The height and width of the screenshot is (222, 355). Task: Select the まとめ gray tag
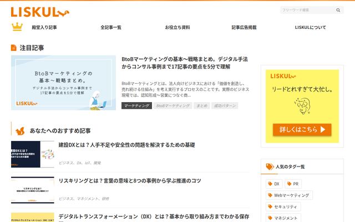pyautogui.click(x=202, y=105)
